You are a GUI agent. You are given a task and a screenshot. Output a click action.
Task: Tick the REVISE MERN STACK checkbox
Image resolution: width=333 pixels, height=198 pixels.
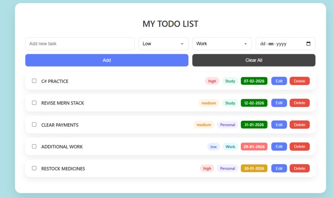tap(34, 103)
